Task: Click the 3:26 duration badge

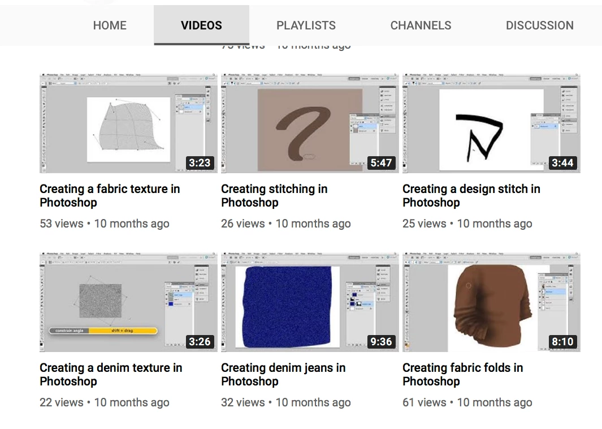Action: pyautogui.click(x=200, y=341)
